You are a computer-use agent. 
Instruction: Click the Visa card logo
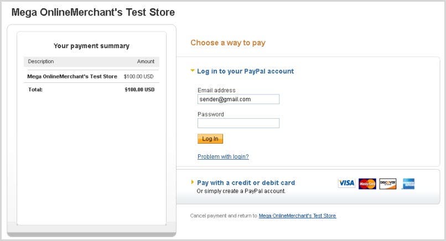[x=346, y=184]
